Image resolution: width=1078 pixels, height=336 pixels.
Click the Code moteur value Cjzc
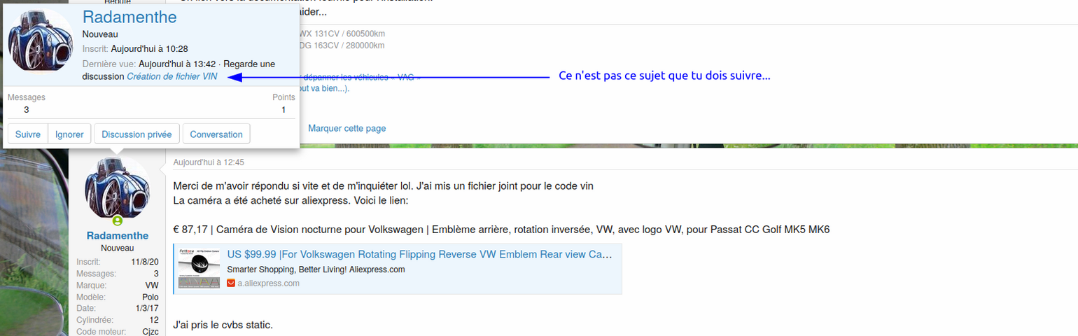(150, 332)
